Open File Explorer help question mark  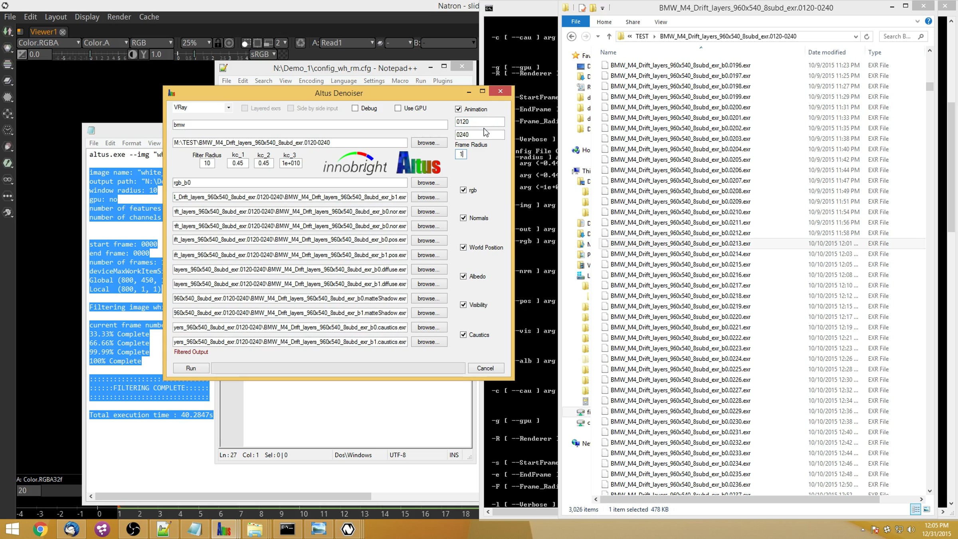click(928, 21)
